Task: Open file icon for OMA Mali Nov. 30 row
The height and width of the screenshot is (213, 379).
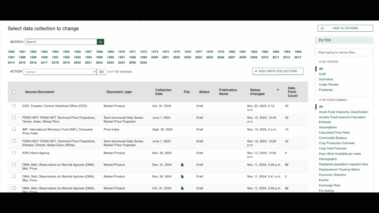Action: pyautogui.click(x=182, y=177)
